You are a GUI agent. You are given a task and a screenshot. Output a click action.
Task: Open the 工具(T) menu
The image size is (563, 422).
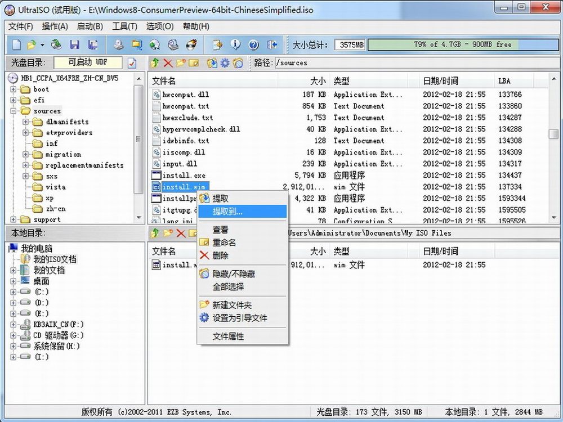124,26
